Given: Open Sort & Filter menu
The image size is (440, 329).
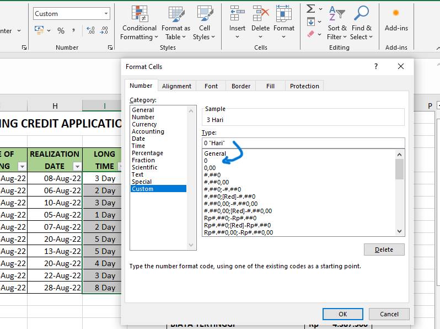Looking at the screenshot, I should (x=337, y=23).
